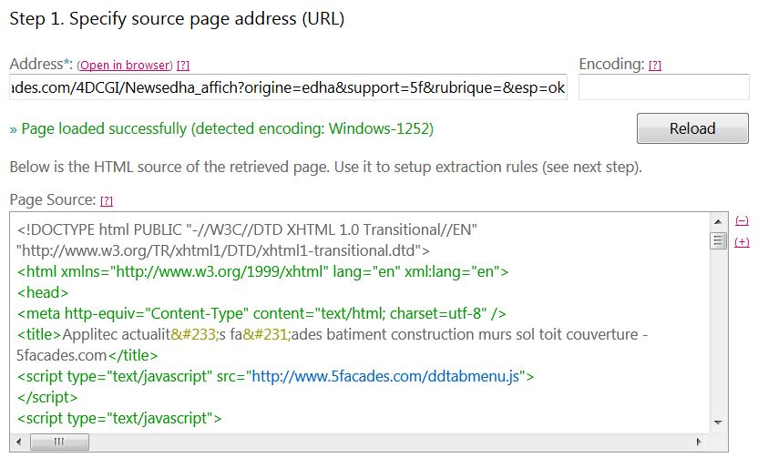
Task: Enlarge page source box with (+) link
Action: coord(742,241)
